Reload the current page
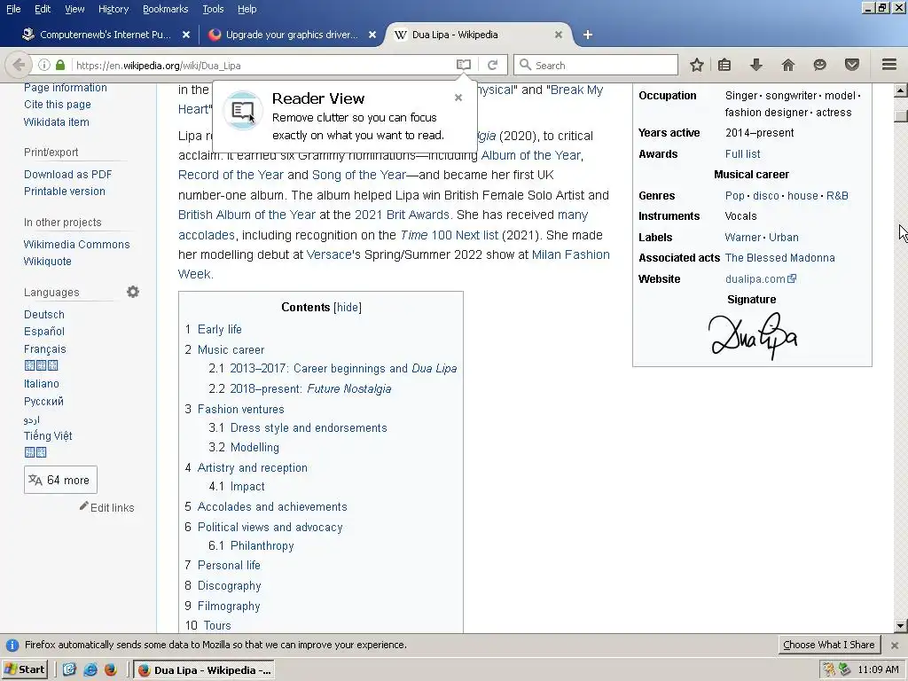The width and height of the screenshot is (908, 681). pos(493,65)
